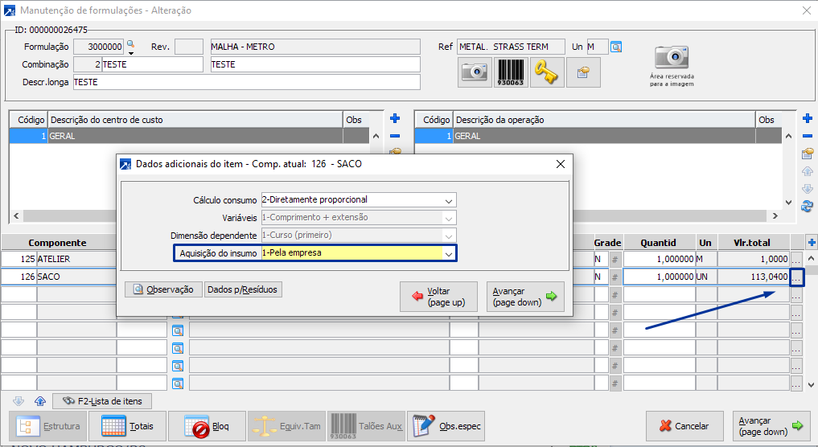Click scroll up arrow of operations list

(788, 136)
